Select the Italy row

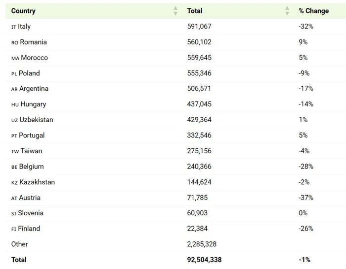pyautogui.click(x=175, y=27)
